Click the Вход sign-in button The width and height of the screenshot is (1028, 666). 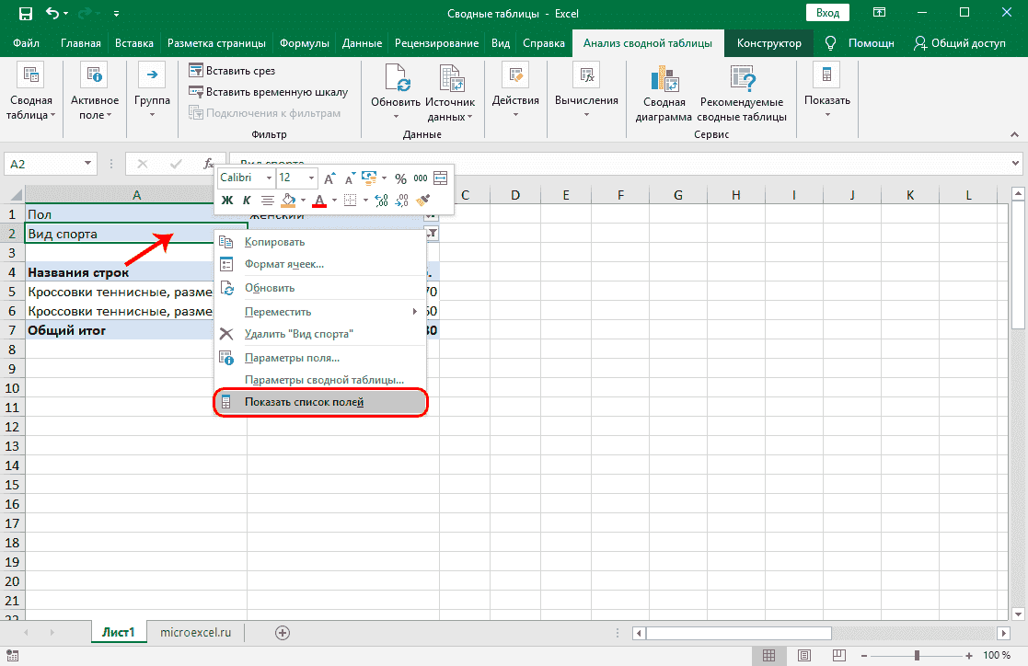828,13
